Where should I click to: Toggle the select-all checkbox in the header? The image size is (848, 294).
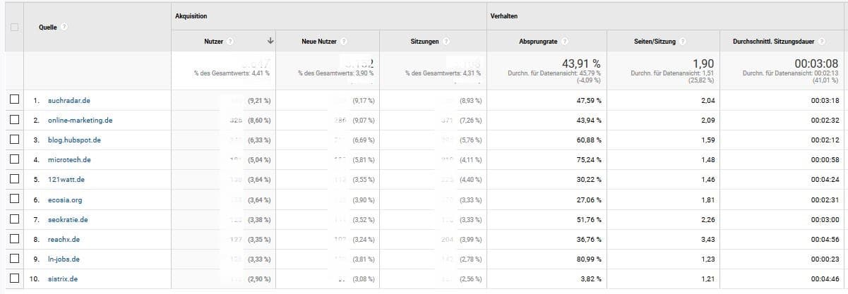[14, 27]
